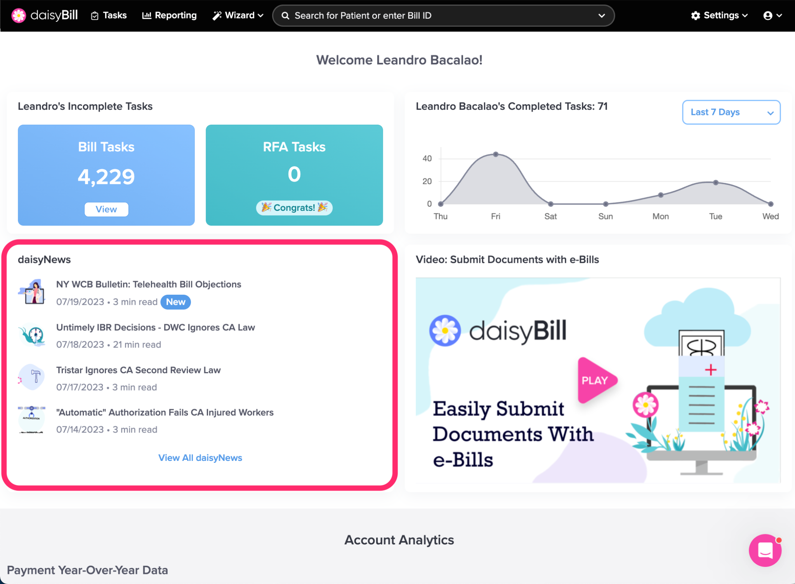Click the Untimely IBR Decisions snail icon

[33, 335]
